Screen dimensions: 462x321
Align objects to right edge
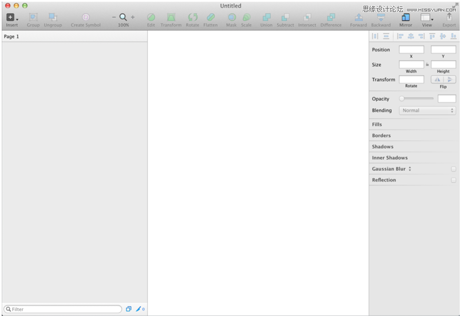point(421,36)
